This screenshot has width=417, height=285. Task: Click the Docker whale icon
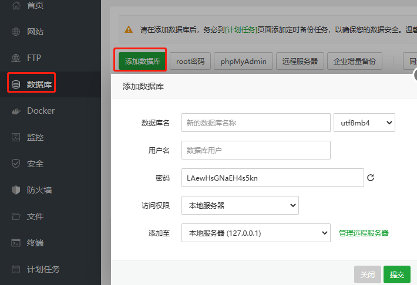pos(16,111)
